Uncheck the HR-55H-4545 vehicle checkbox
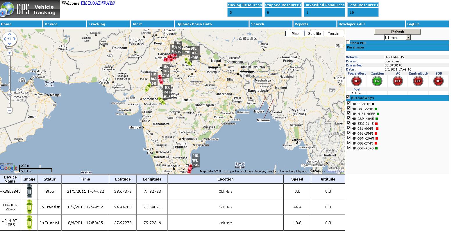454x231 pixels. [349, 148]
